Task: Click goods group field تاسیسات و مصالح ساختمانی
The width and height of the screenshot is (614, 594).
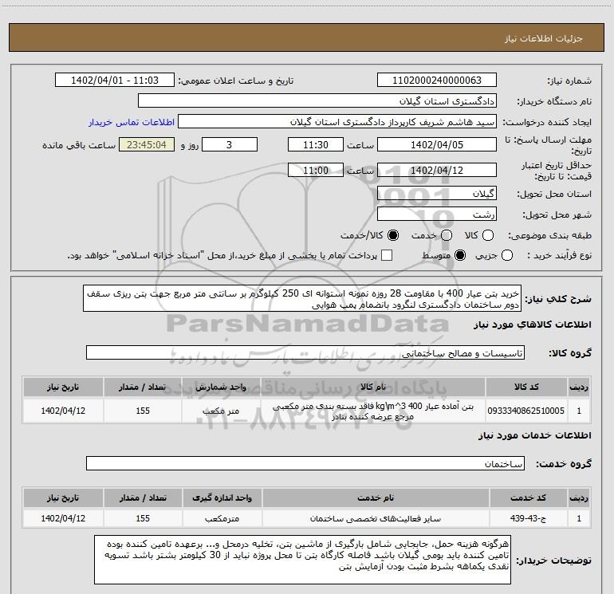Action: pos(305,352)
